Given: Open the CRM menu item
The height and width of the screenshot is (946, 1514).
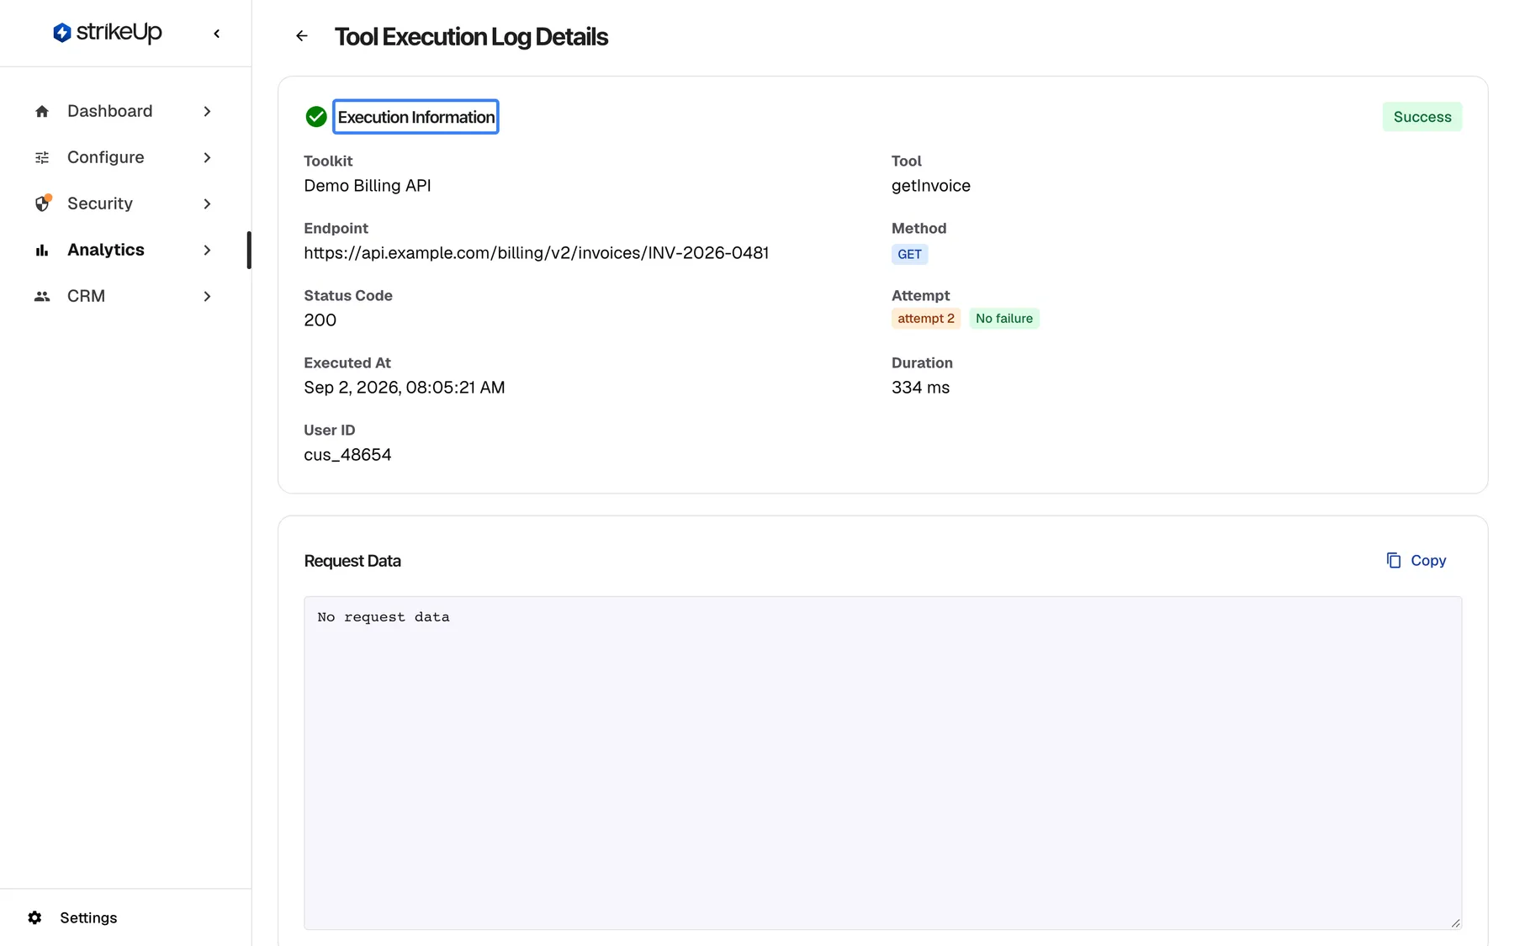Looking at the screenshot, I should pyautogui.click(x=124, y=296).
